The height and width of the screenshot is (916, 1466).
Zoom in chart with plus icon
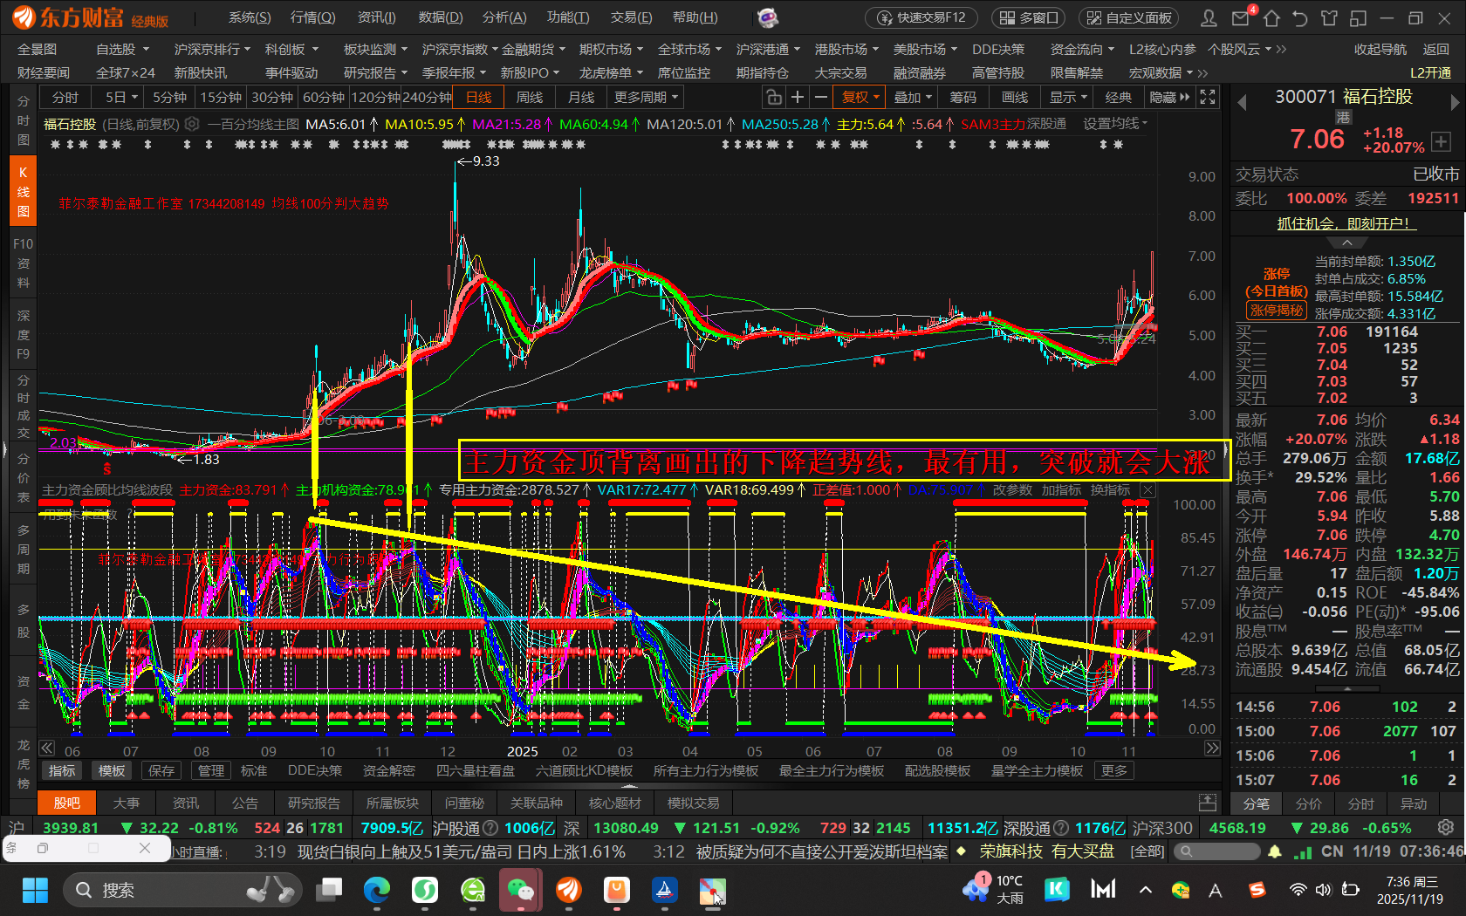point(797,97)
